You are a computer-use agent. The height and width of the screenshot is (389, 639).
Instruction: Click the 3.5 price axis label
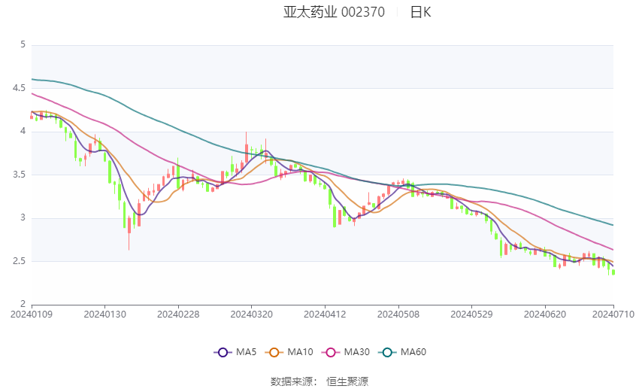click(17, 175)
